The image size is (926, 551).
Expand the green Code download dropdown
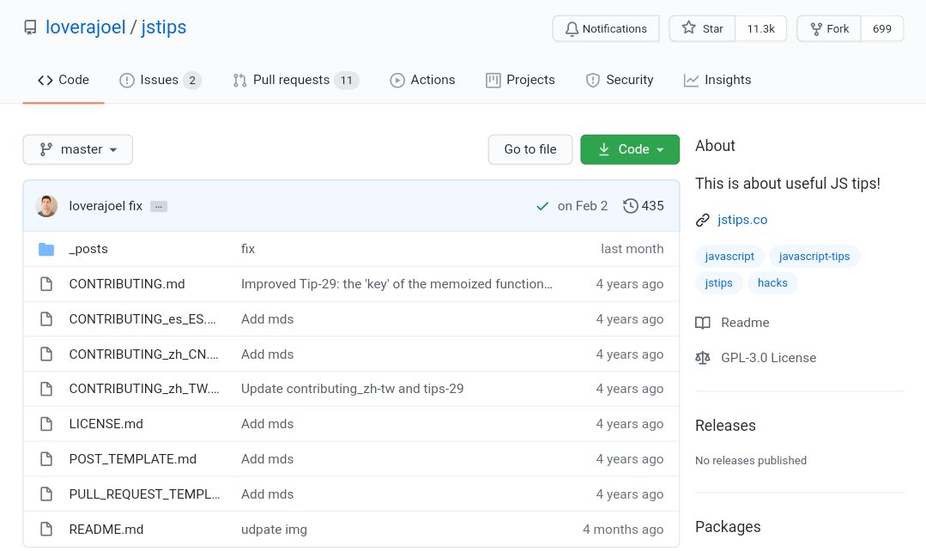[x=630, y=149]
